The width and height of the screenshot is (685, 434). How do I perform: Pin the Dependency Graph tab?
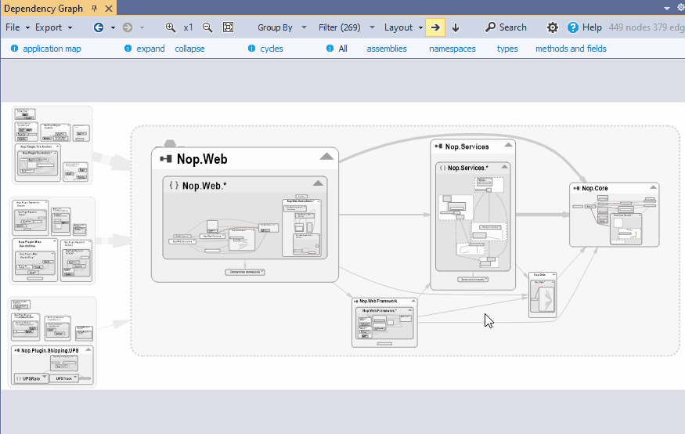click(x=95, y=9)
